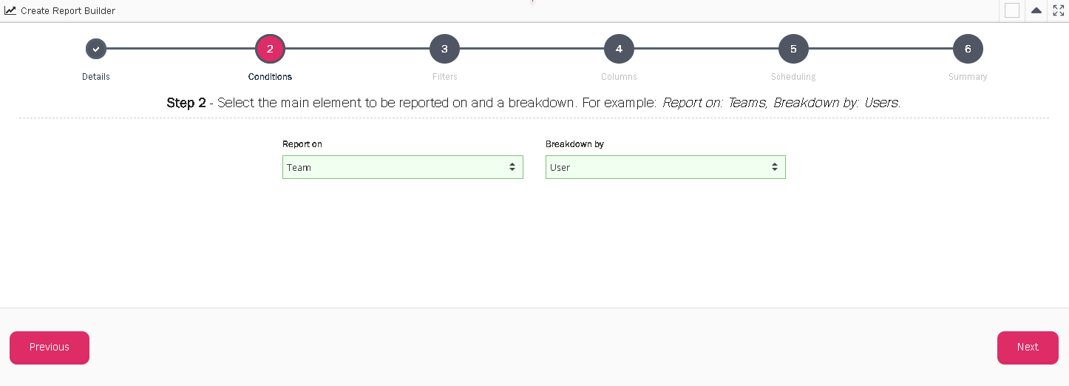Click the step 2 Conditions circle
Image resolution: width=1069 pixels, height=386 pixels.
(270, 50)
